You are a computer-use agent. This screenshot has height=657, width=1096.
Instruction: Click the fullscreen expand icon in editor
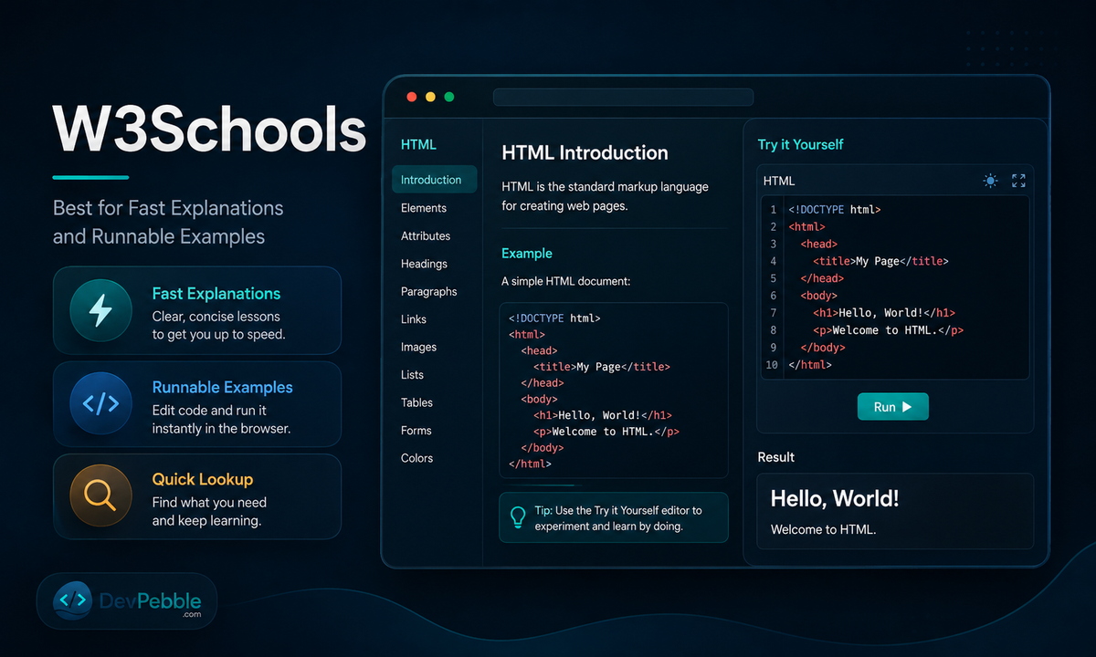tap(1018, 181)
